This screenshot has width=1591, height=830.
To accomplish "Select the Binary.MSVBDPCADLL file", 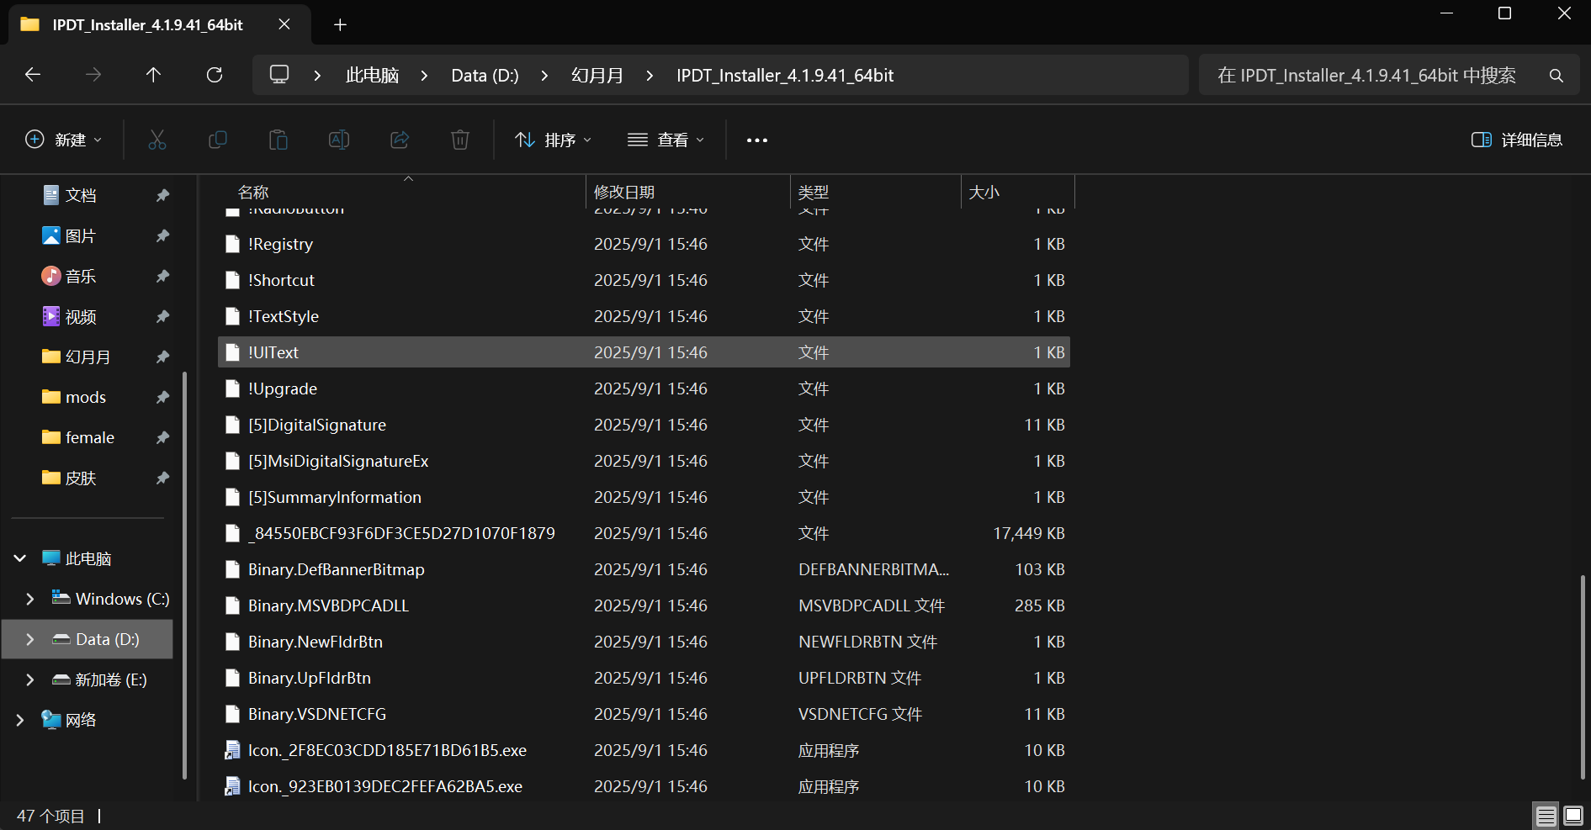I will [644, 605].
